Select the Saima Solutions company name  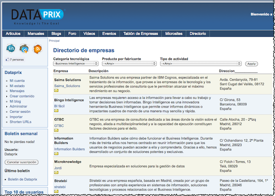(x=67, y=80)
